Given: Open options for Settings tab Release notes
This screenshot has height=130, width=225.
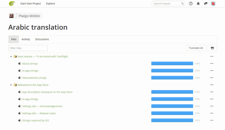Looking at the screenshot, I should (212, 113).
